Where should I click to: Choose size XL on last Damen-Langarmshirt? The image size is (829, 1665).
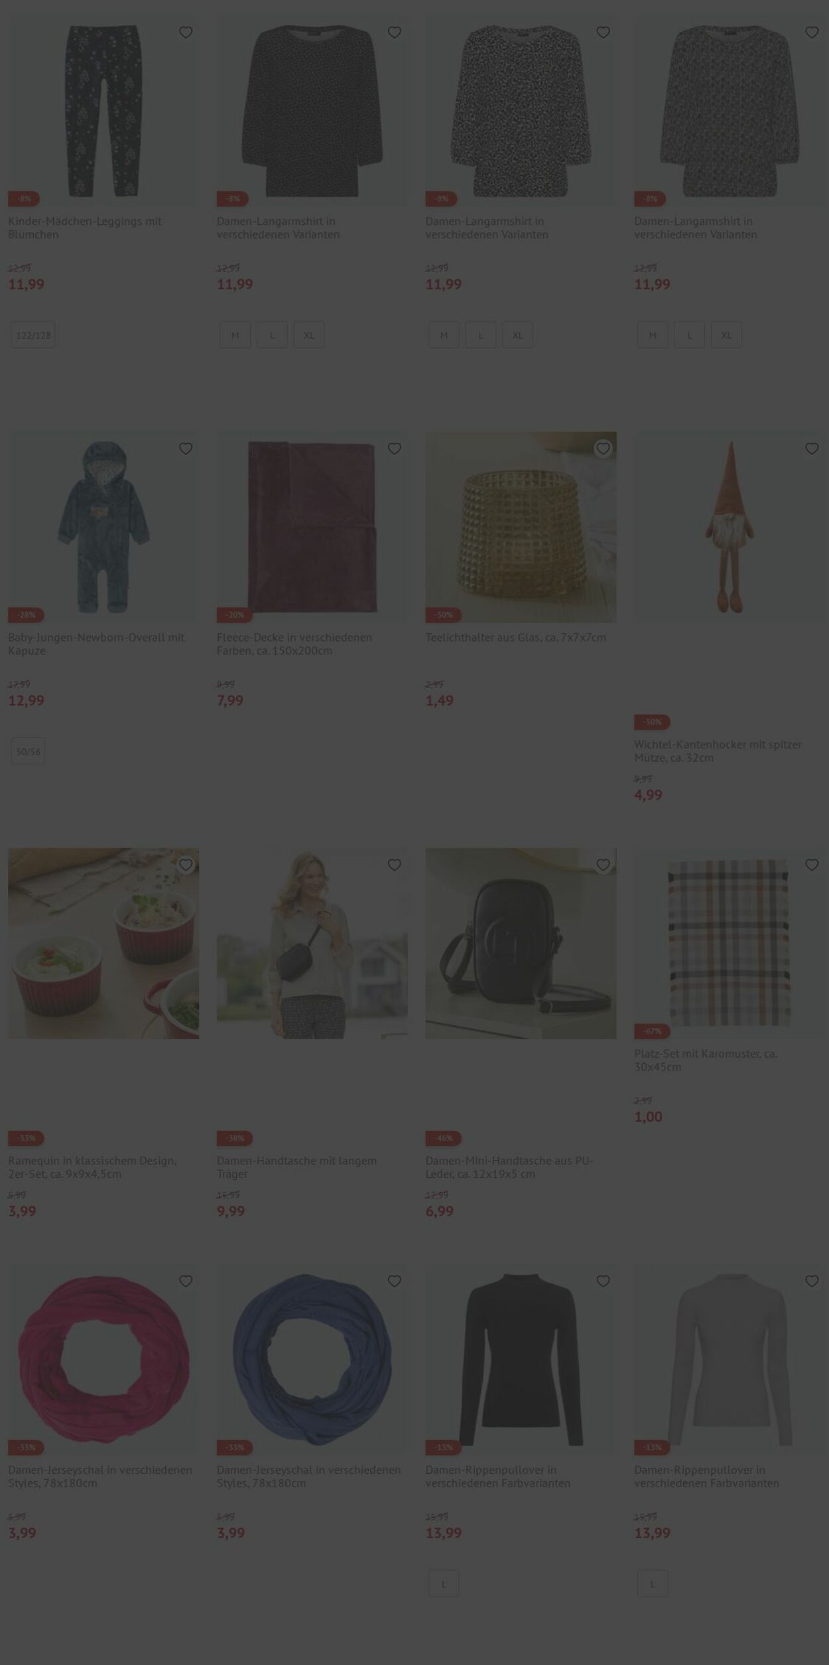click(x=726, y=335)
